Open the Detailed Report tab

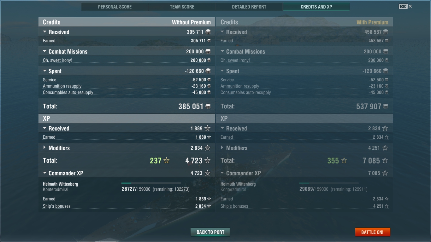point(249,7)
